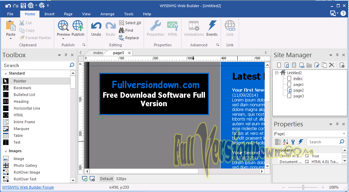The image size is (349, 192).
Task: Switch to the index document tab
Action: point(98,53)
